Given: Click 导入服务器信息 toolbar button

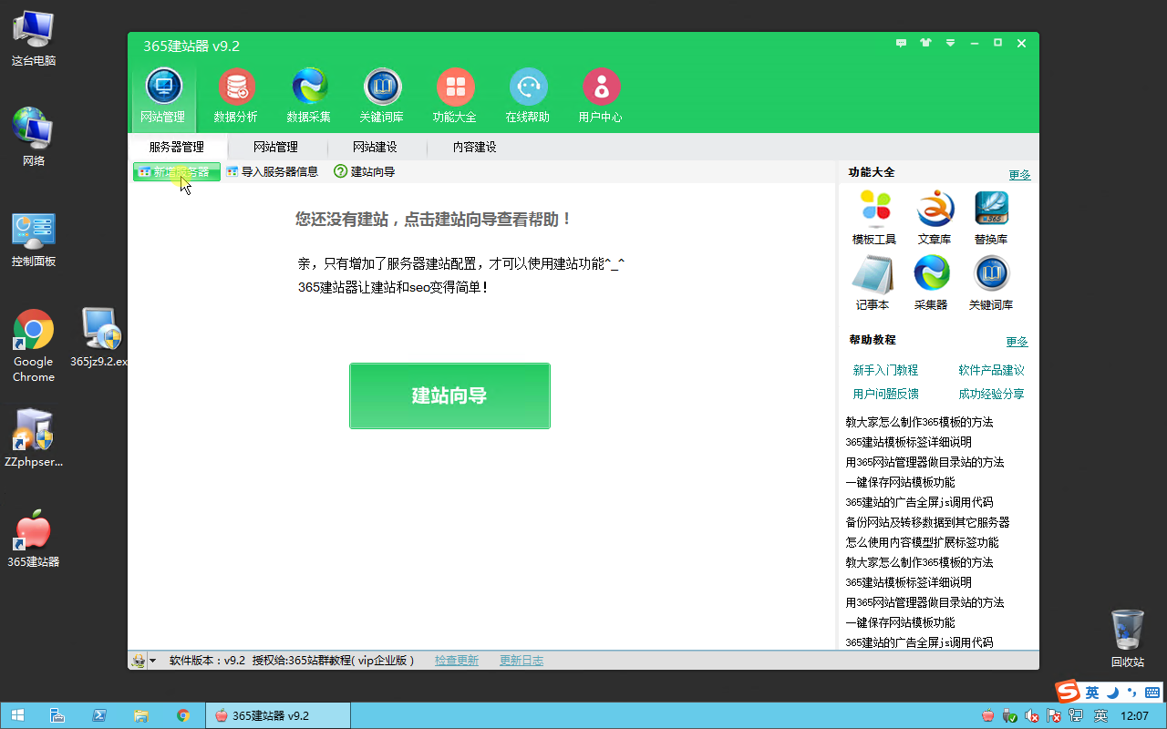Looking at the screenshot, I should (x=272, y=171).
